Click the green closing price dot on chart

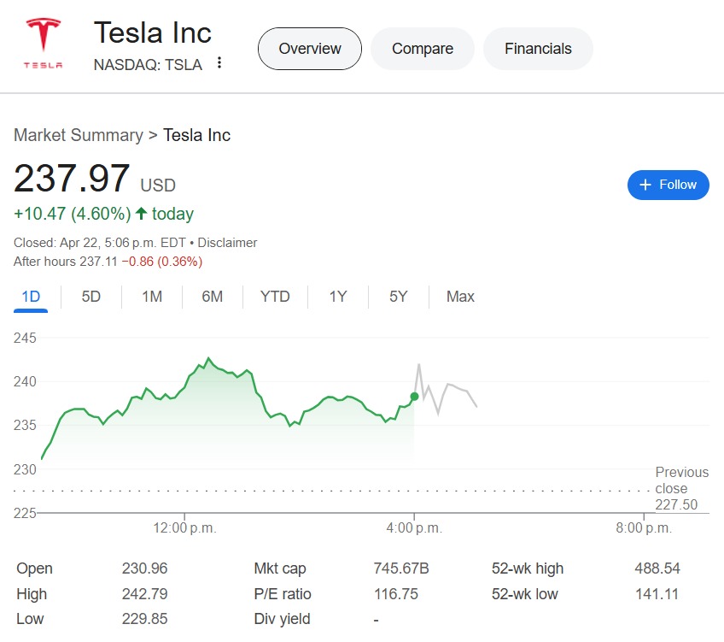[x=414, y=397]
